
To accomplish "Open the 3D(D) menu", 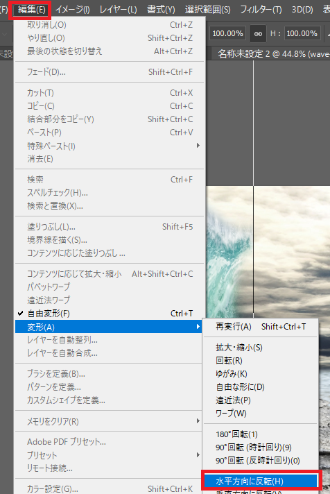I will (x=302, y=10).
